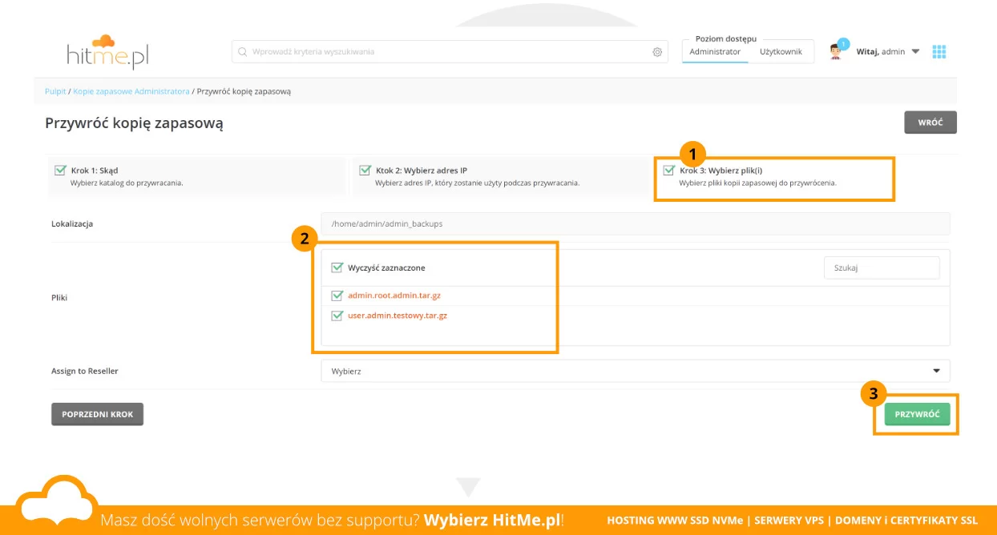Image resolution: width=997 pixels, height=535 pixels.
Task: Click the Wyczyść zaznaczone label
Action: [x=386, y=267]
